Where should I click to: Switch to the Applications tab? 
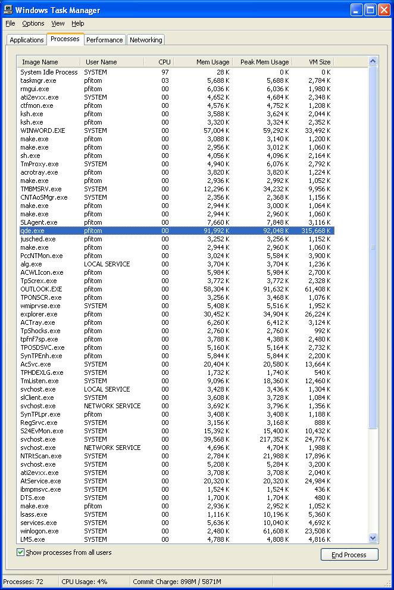tap(27, 40)
